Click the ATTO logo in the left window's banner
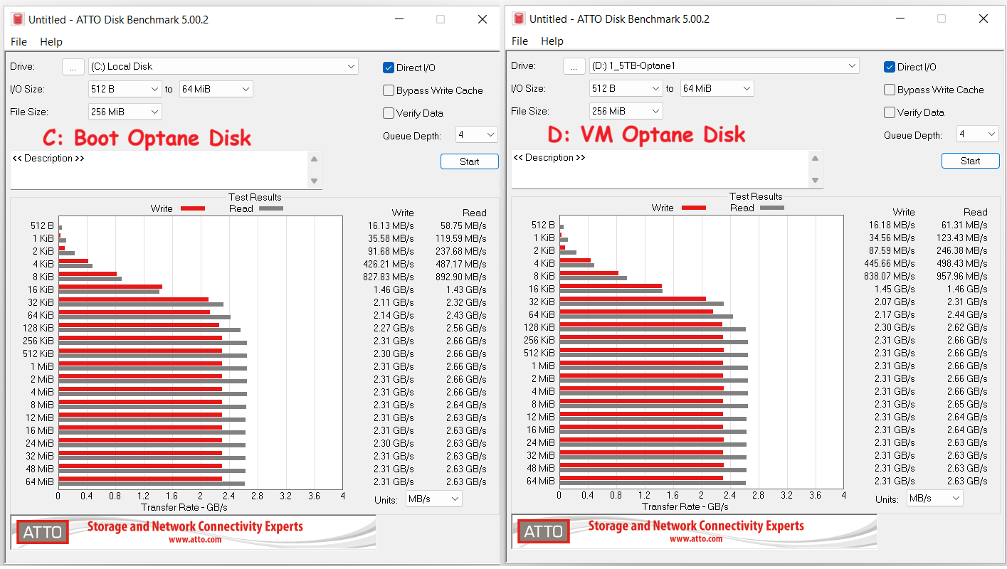This screenshot has width=1007, height=569. (x=44, y=532)
